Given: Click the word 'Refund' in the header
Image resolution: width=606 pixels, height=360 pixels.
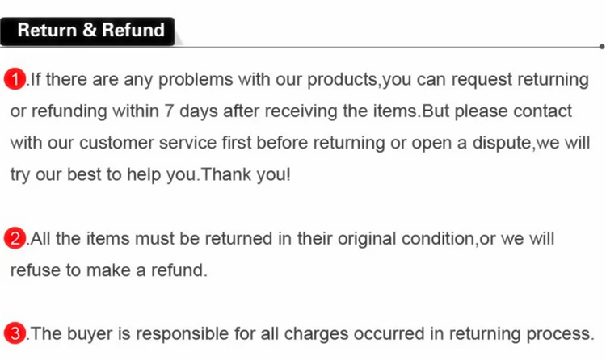Looking at the screenshot, I should point(133,30).
